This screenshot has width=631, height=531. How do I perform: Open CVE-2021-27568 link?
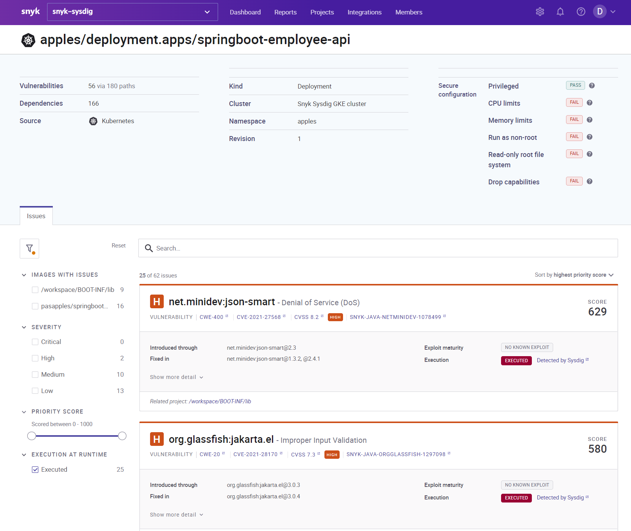coord(261,317)
